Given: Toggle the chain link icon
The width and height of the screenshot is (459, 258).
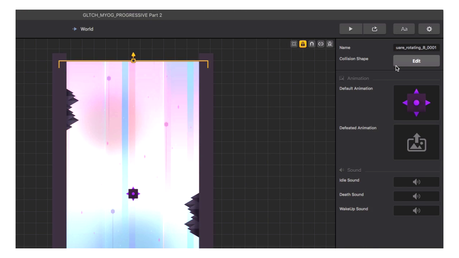Looking at the screenshot, I should pyautogui.click(x=321, y=44).
